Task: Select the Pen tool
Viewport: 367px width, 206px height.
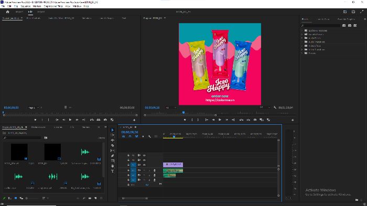Action: 113,156
